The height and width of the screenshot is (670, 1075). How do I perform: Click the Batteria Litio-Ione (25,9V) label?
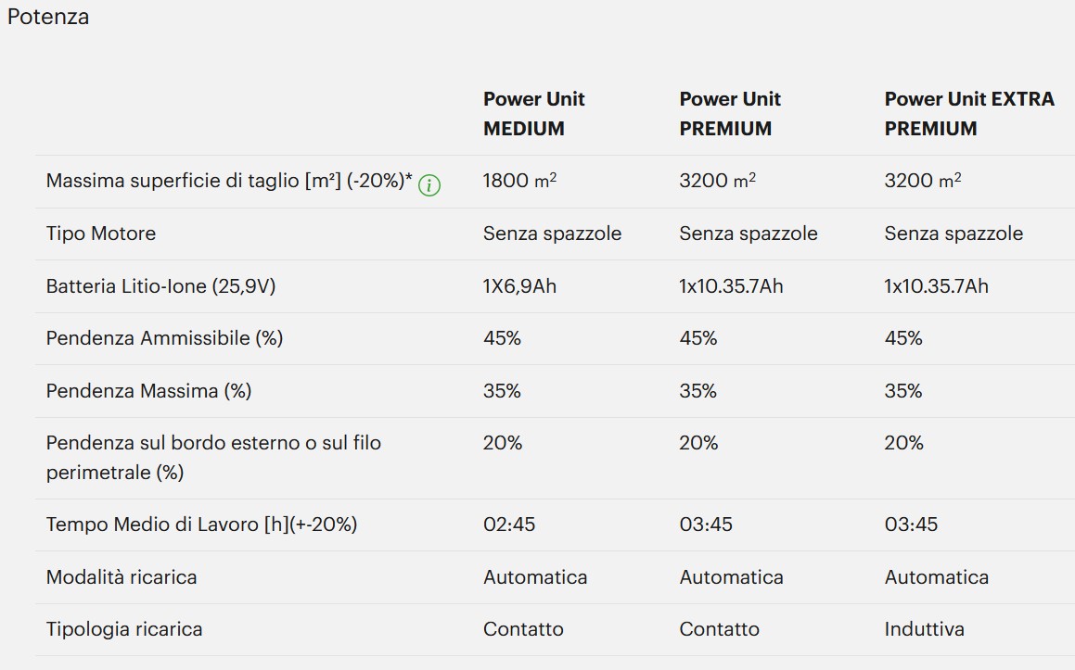tap(160, 285)
